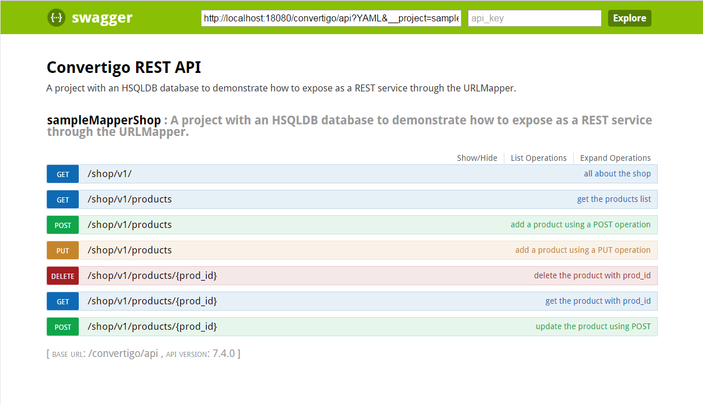Viewport: 703px width, 405px height.
Task: Open 'add a product using a PUT operation'
Action: click(583, 250)
